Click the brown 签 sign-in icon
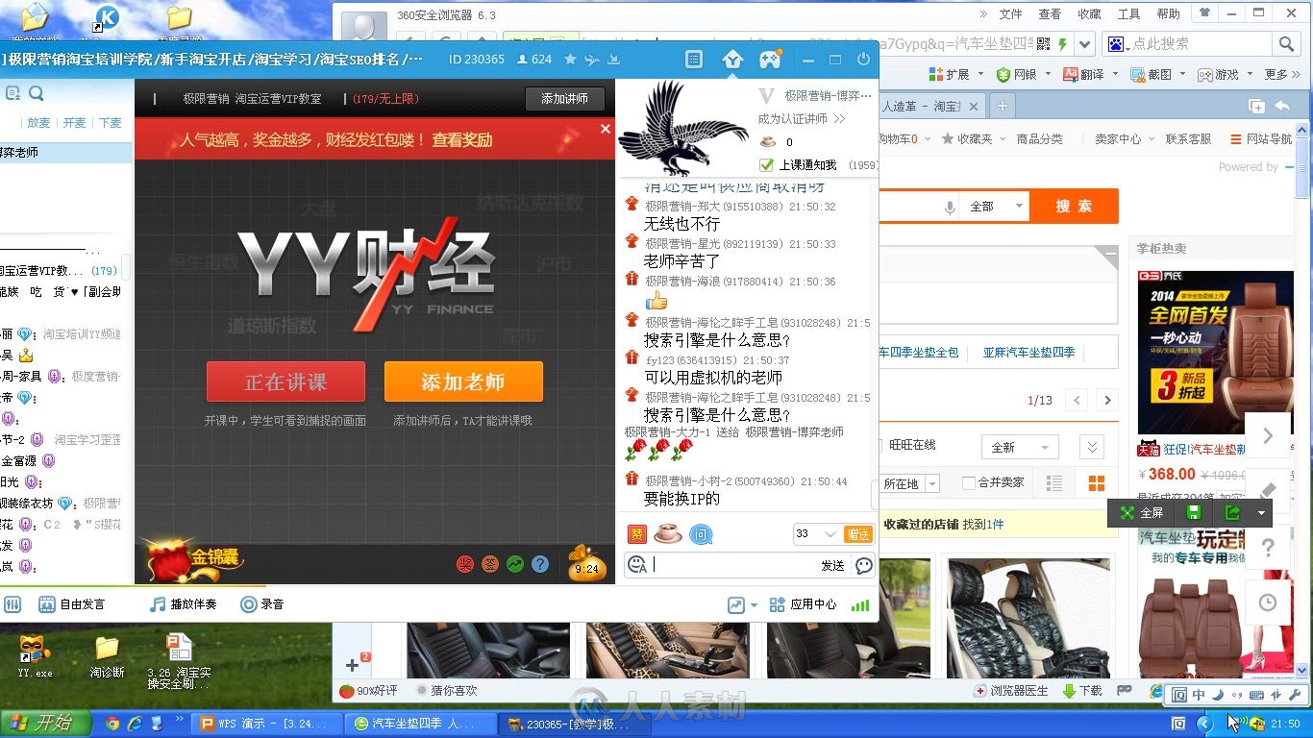Image resolution: width=1313 pixels, height=738 pixels. 490,564
